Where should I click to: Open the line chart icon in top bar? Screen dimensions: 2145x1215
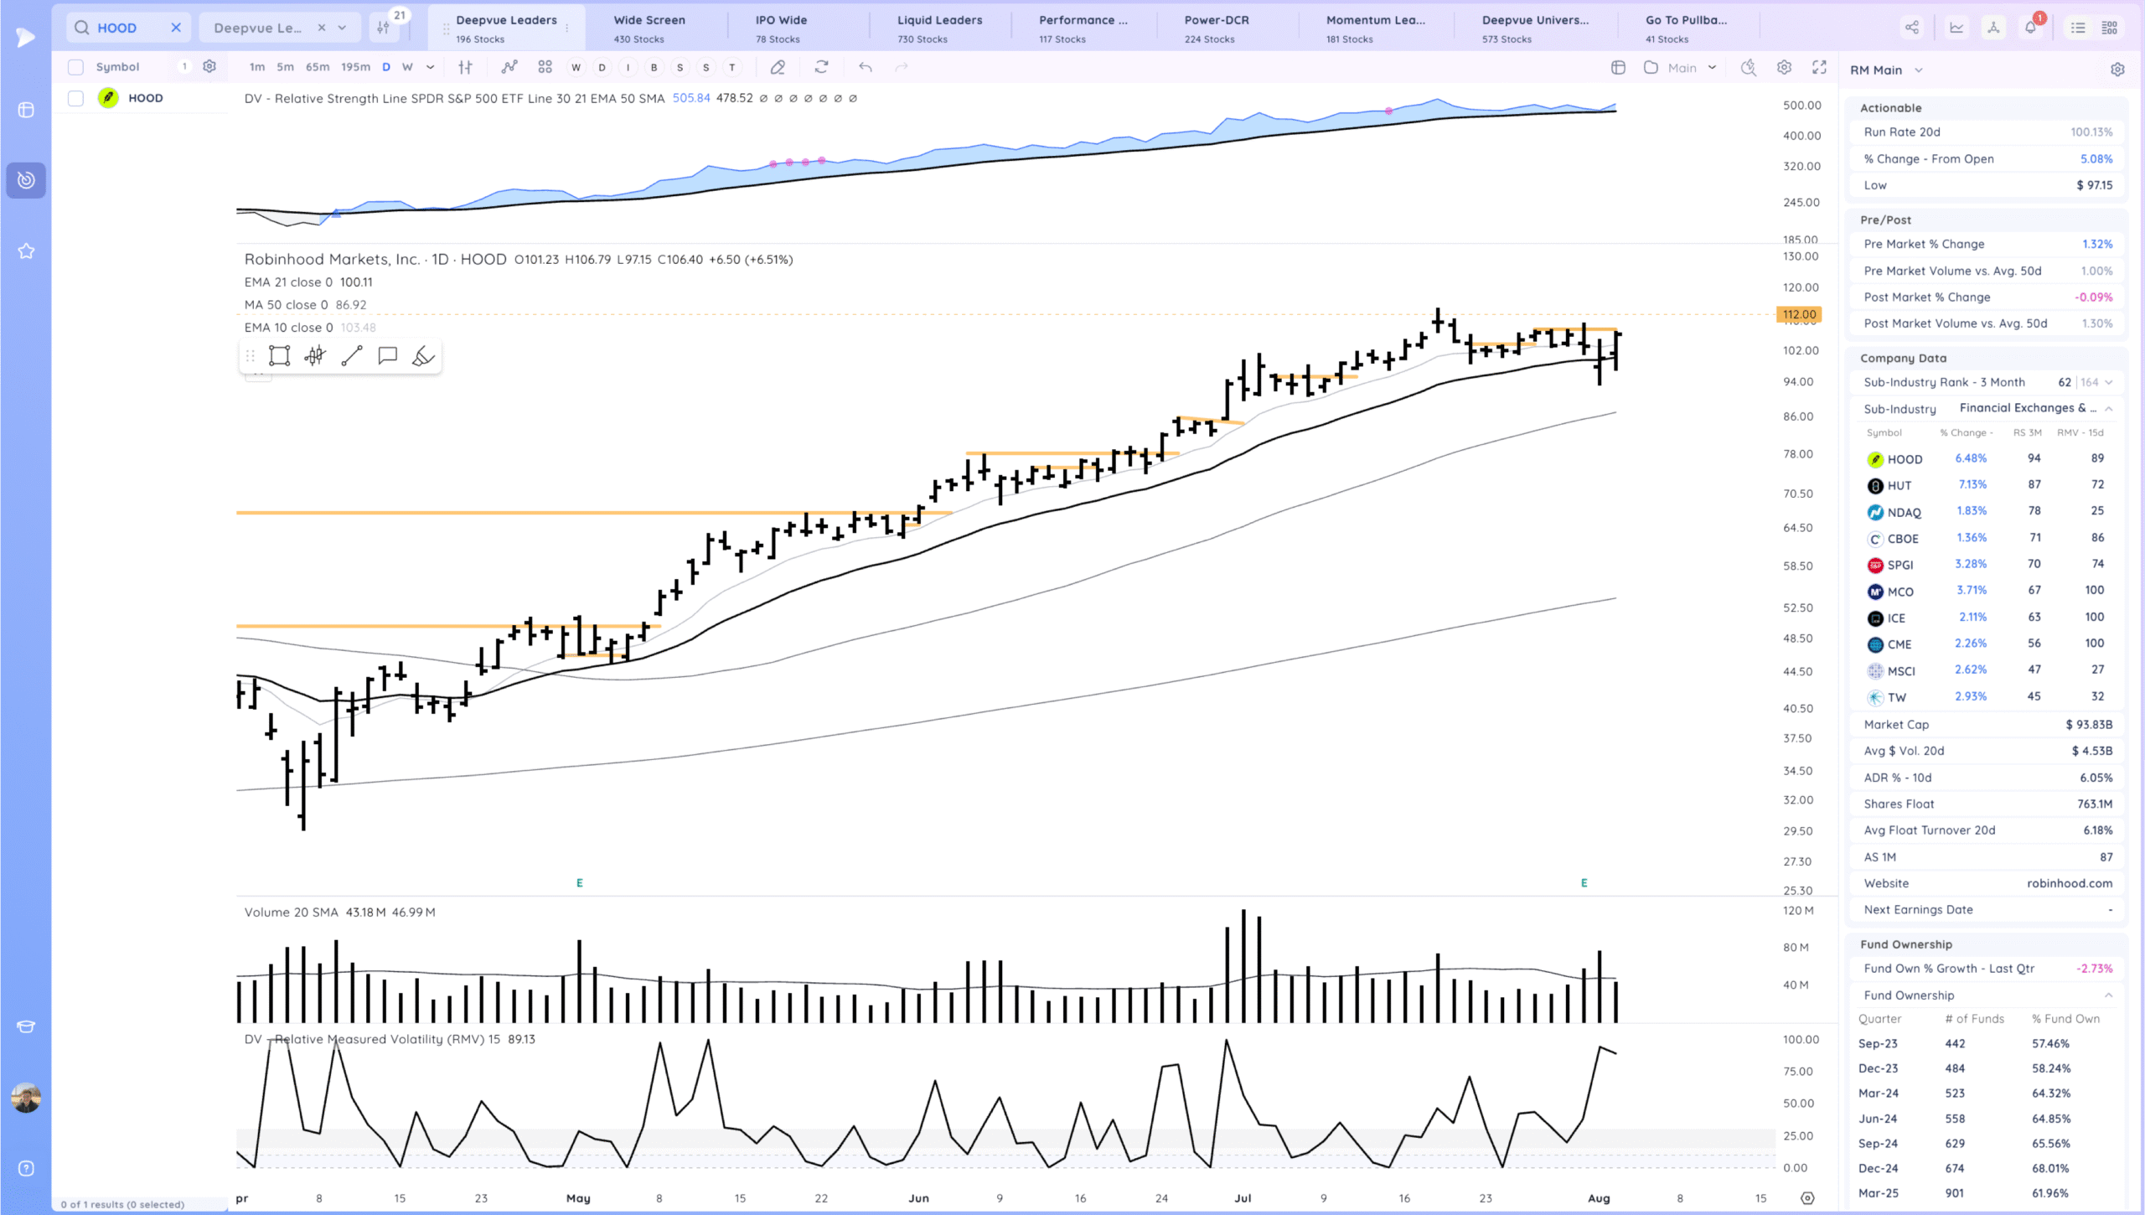[1956, 28]
